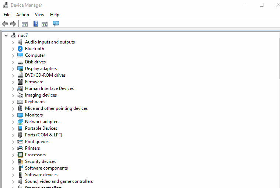
Task: Expand the Sound, video and game controllers category
Action: point(13,182)
